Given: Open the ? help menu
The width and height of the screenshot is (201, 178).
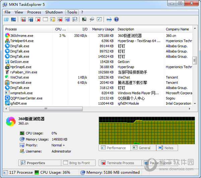Looking at the screenshot, I should [x=82, y=12].
